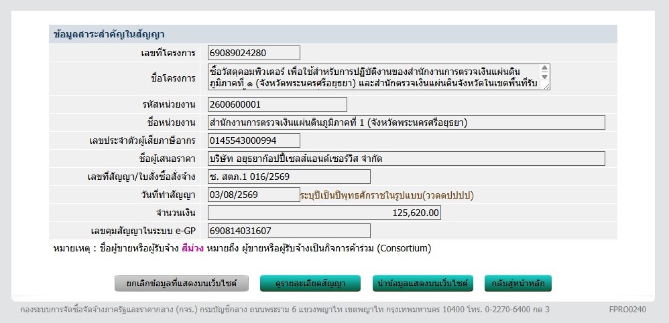Viewport: 669px width, 323px height.
Task: Click the purple สีม่วง text in the note
Action: [x=192, y=249]
